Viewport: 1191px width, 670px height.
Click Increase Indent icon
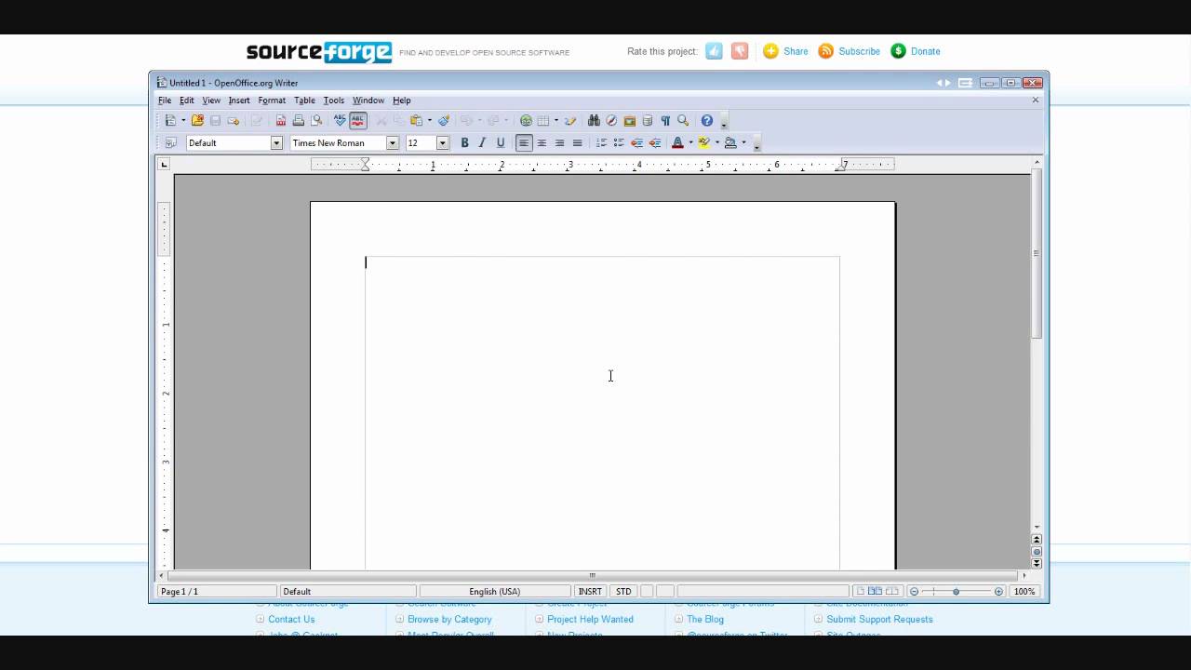pyautogui.click(x=655, y=142)
